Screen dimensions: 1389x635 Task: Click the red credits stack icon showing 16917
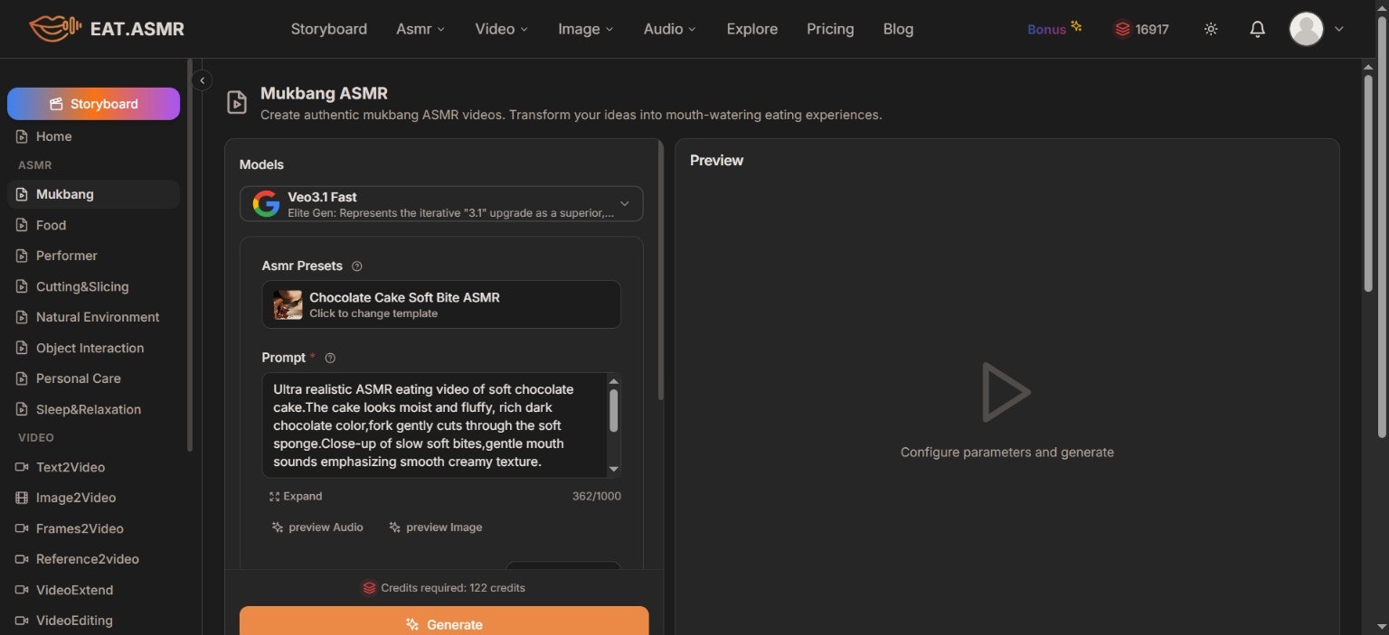[x=1122, y=29]
